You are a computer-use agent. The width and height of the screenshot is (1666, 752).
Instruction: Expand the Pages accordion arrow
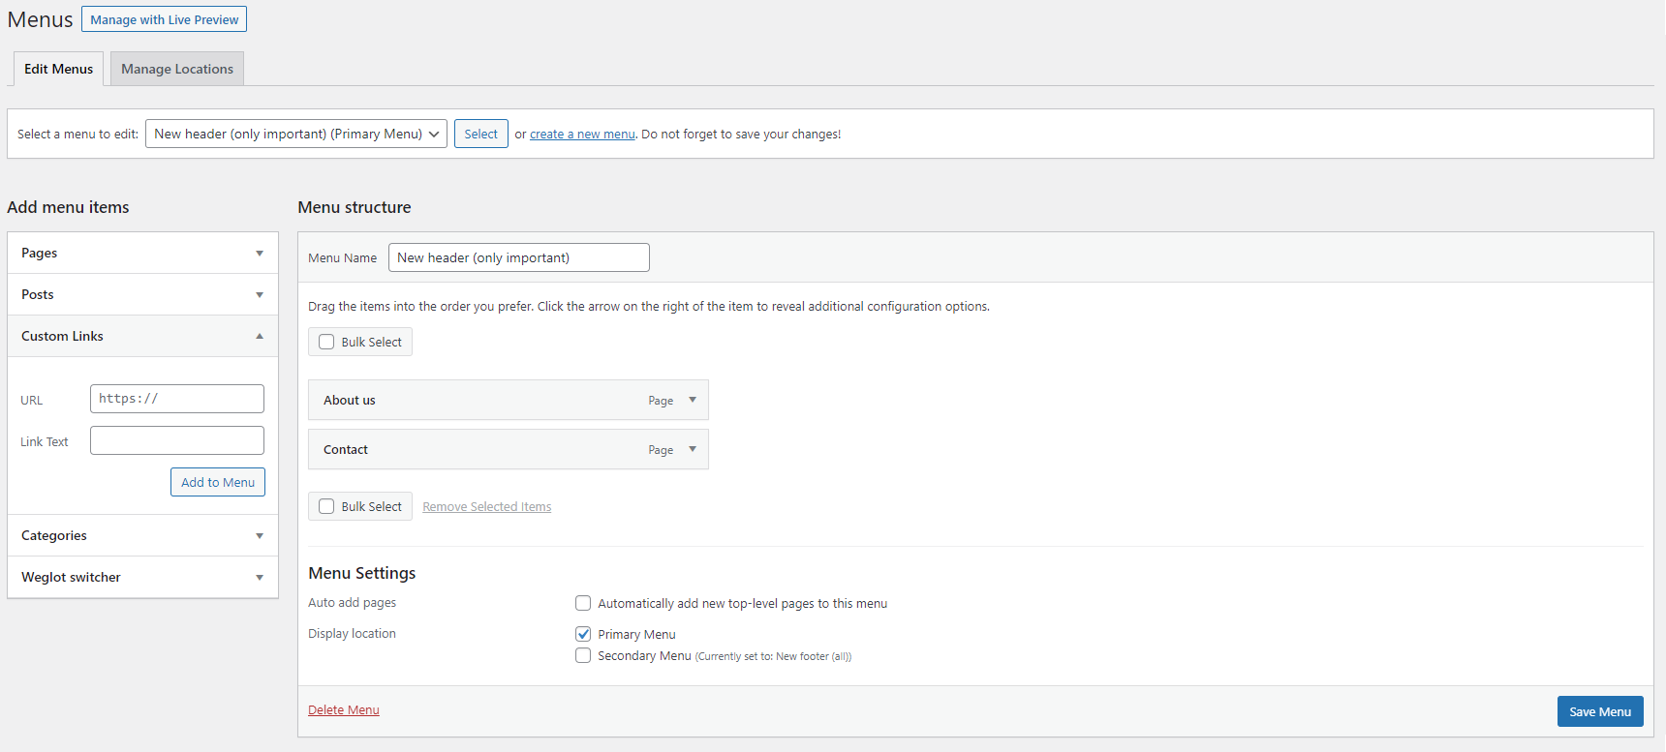tap(260, 254)
